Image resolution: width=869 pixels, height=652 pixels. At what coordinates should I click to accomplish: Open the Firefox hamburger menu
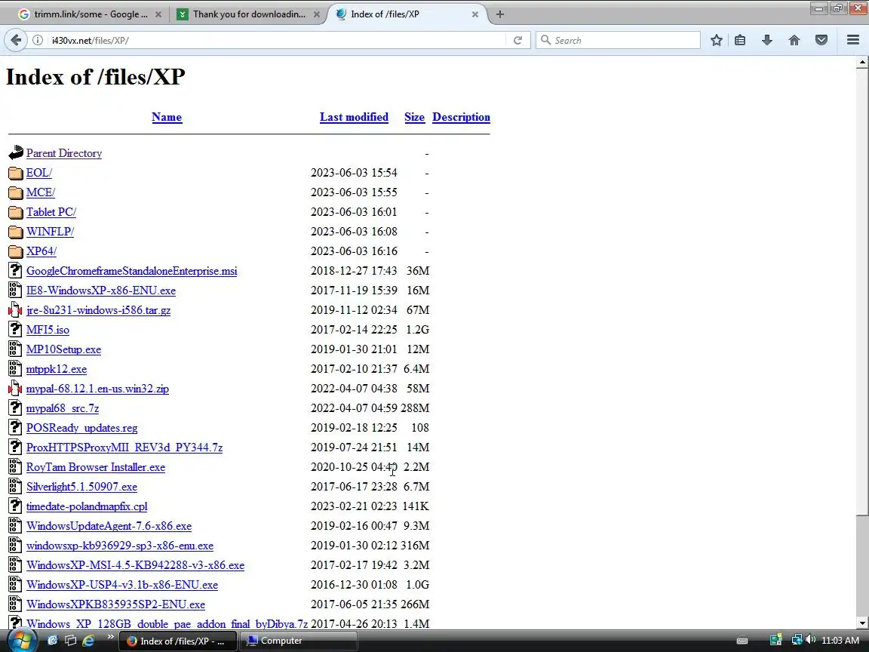click(x=853, y=40)
